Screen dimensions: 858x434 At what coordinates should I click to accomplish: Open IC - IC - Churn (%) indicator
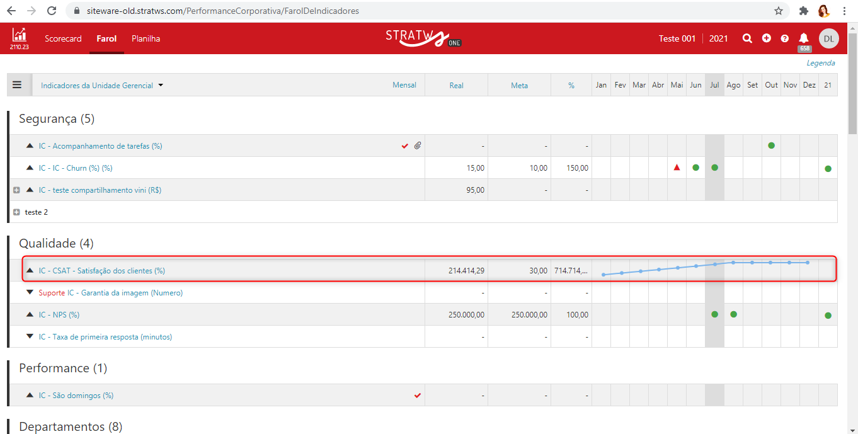tap(76, 168)
